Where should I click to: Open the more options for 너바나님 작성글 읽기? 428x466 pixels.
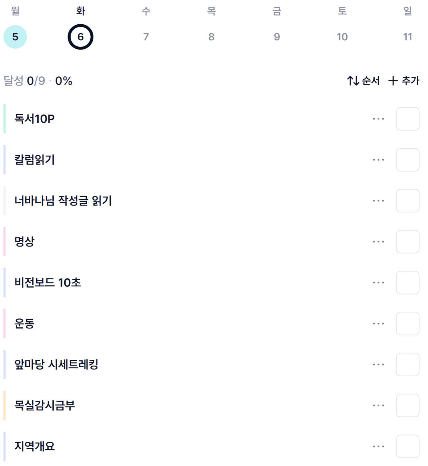[378, 201]
